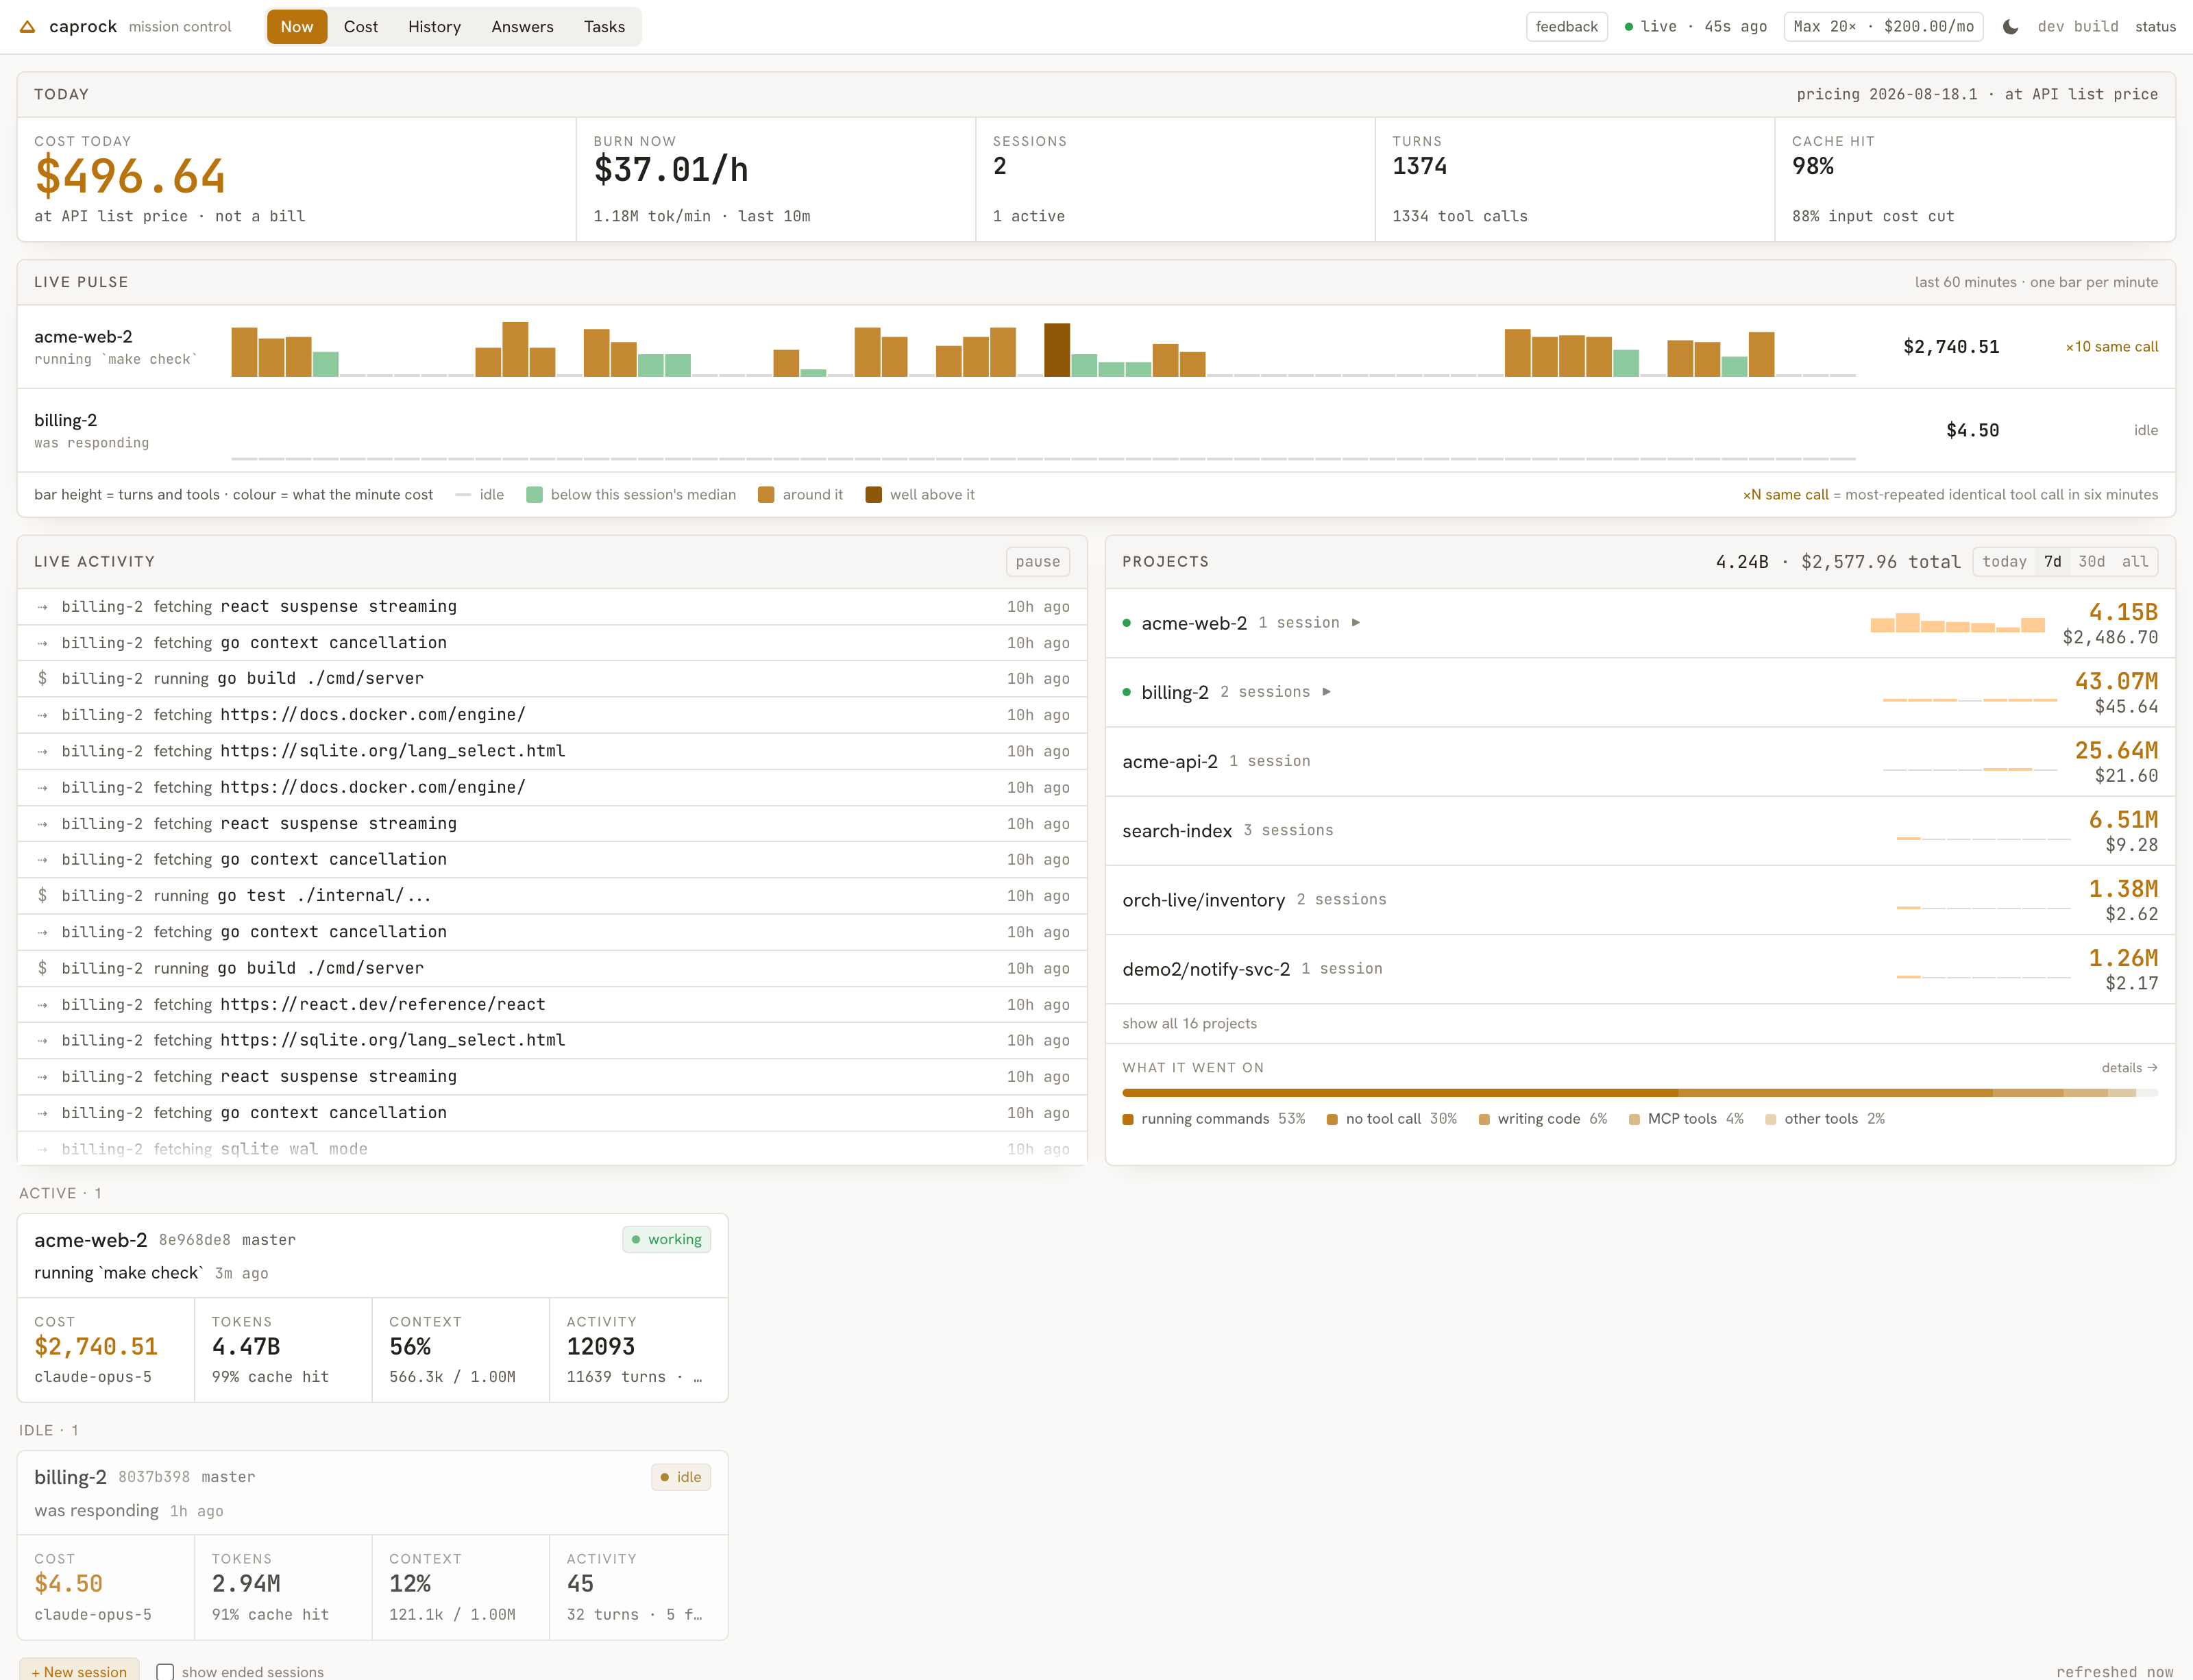Click the well-above-median dark bar in acme-web-2 pulse
Screen dimensions: 2193x1680
click(1057, 350)
